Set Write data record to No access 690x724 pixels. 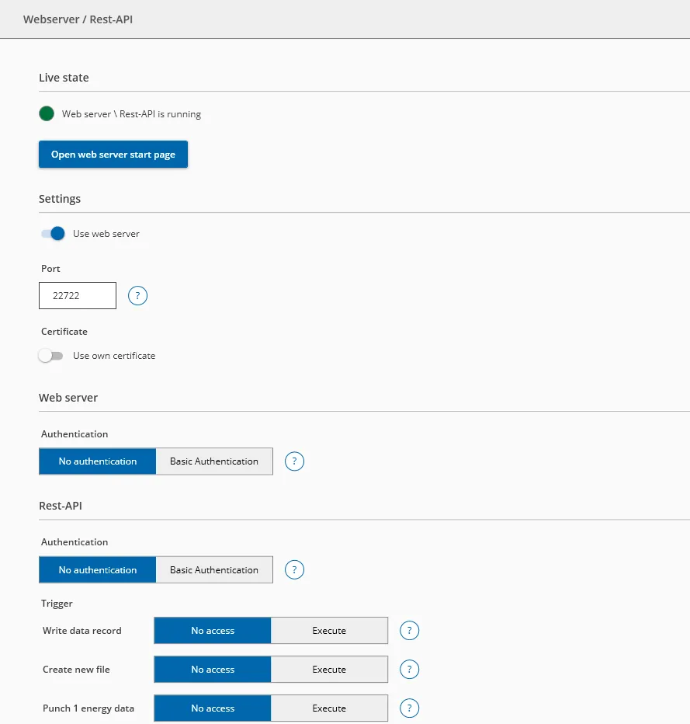coord(213,631)
